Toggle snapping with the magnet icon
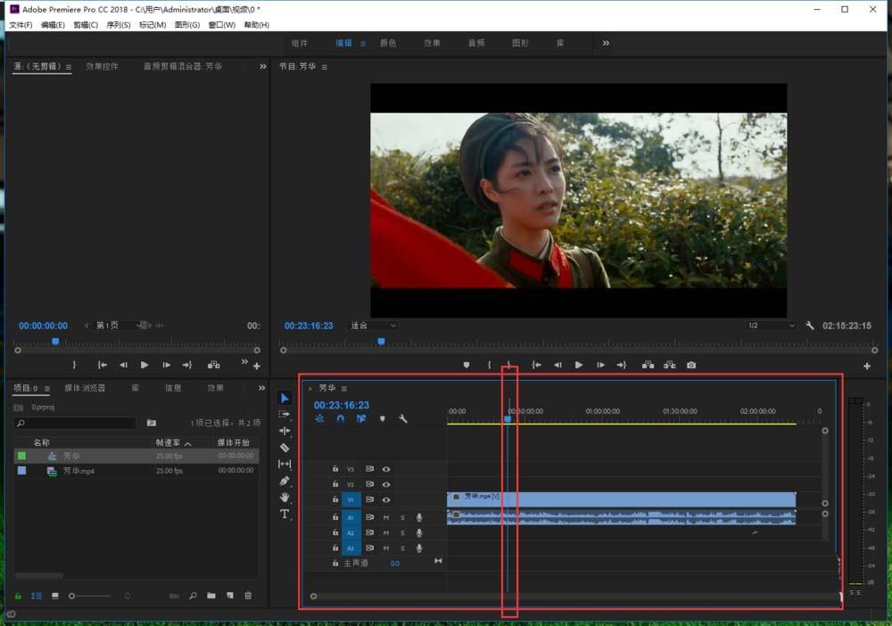This screenshot has height=626, width=892. (x=340, y=418)
